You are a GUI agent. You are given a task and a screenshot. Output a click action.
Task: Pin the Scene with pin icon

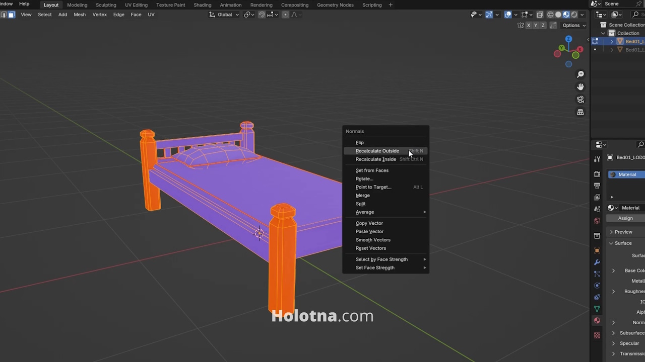tap(639, 4)
